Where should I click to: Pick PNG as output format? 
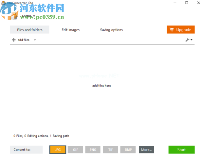click(x=93, y=149)
